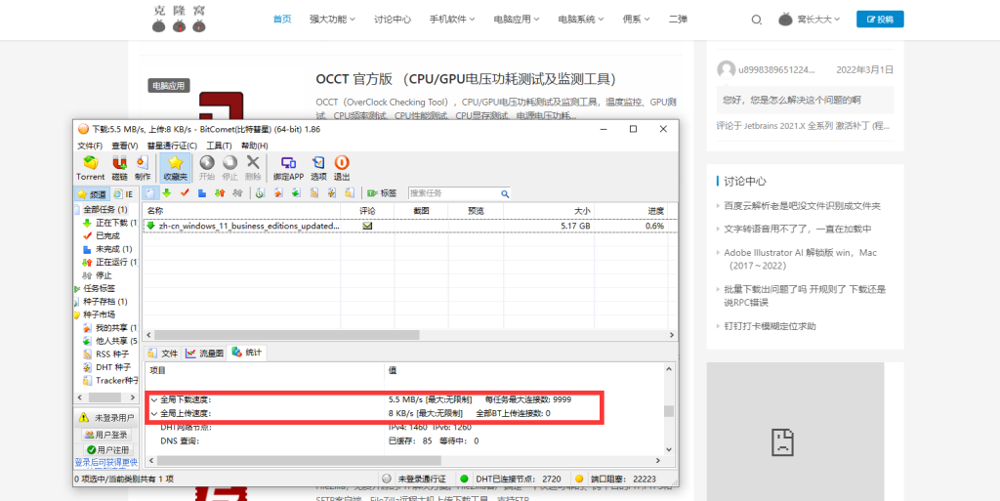
Task: Open 选项 options dialog
Action: 318,168
